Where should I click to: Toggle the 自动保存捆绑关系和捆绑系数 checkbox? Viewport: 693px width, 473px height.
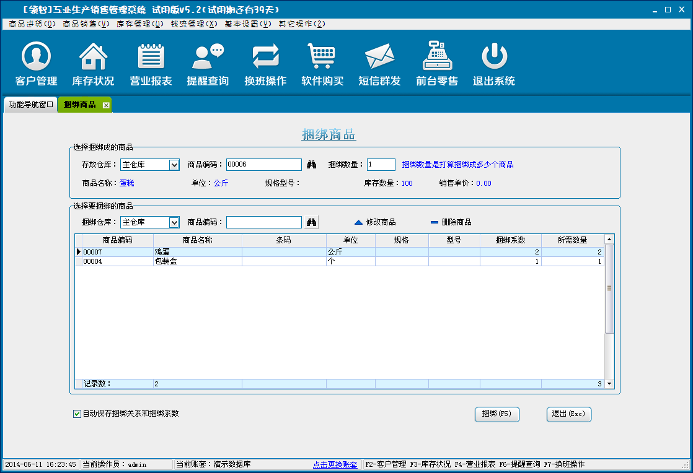point(77,414)
